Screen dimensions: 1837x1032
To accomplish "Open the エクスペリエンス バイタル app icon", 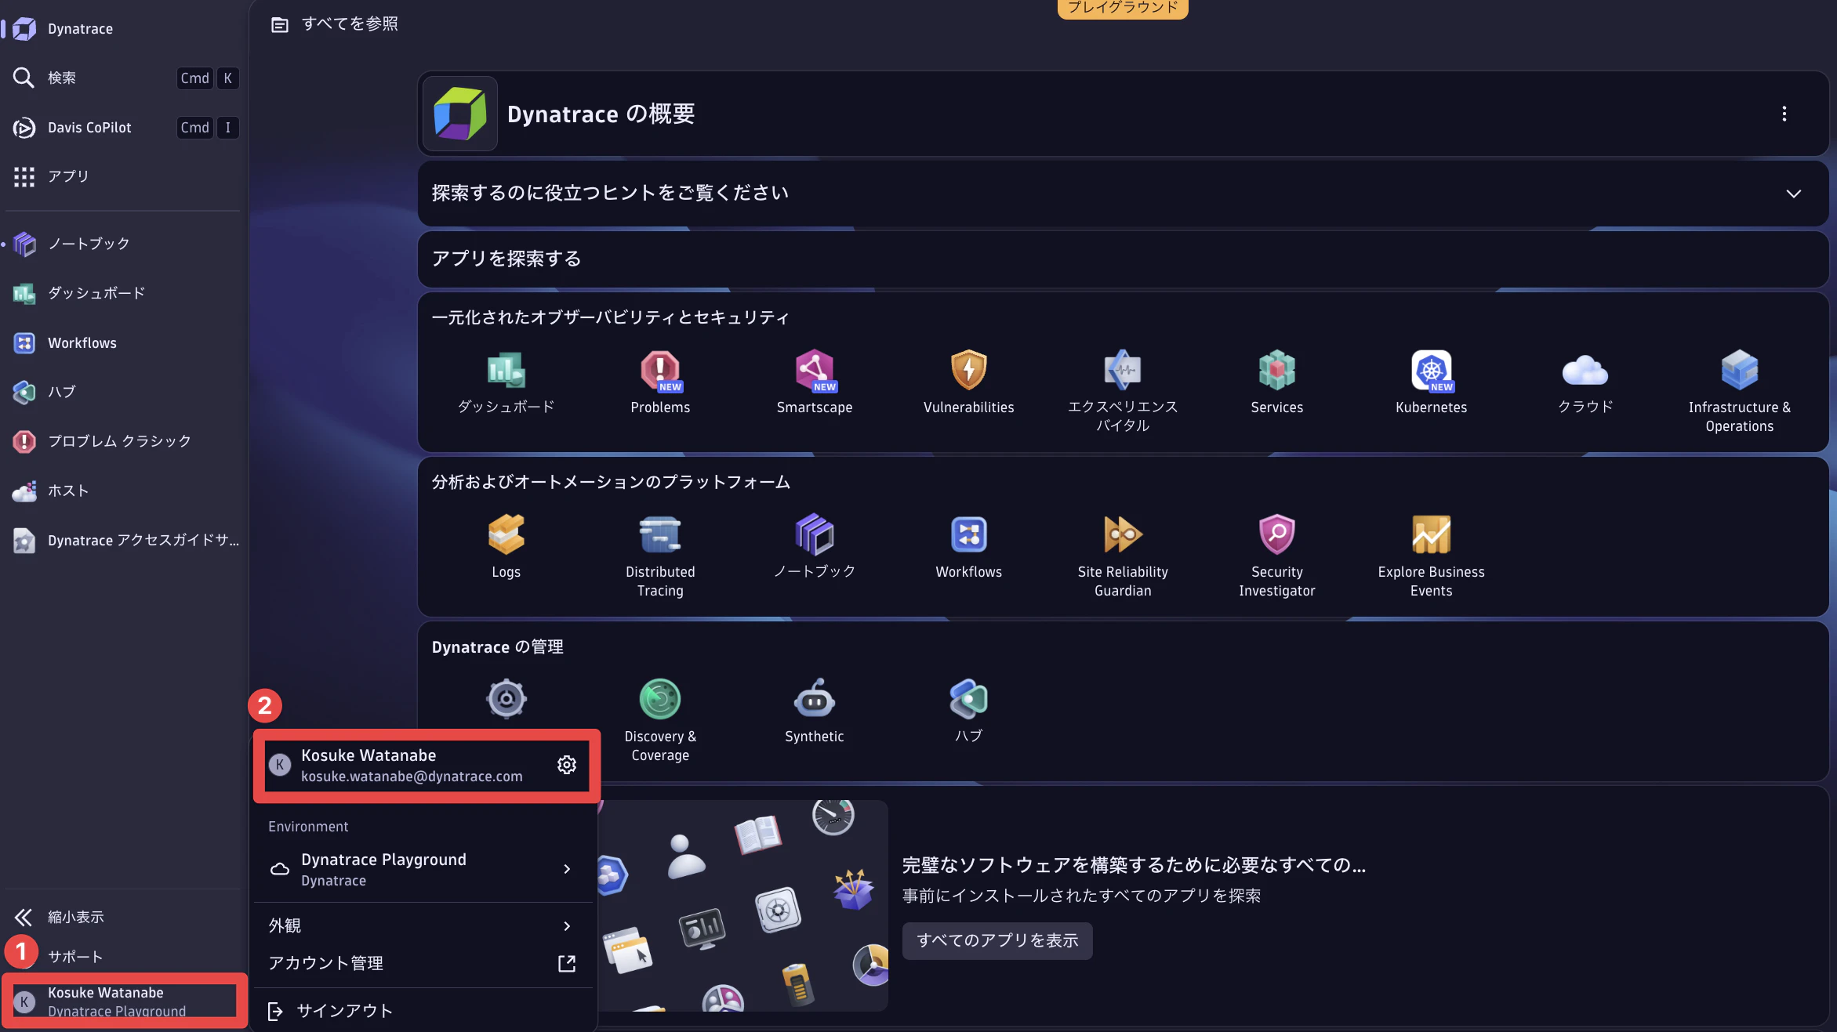I will pos(1123,370).
